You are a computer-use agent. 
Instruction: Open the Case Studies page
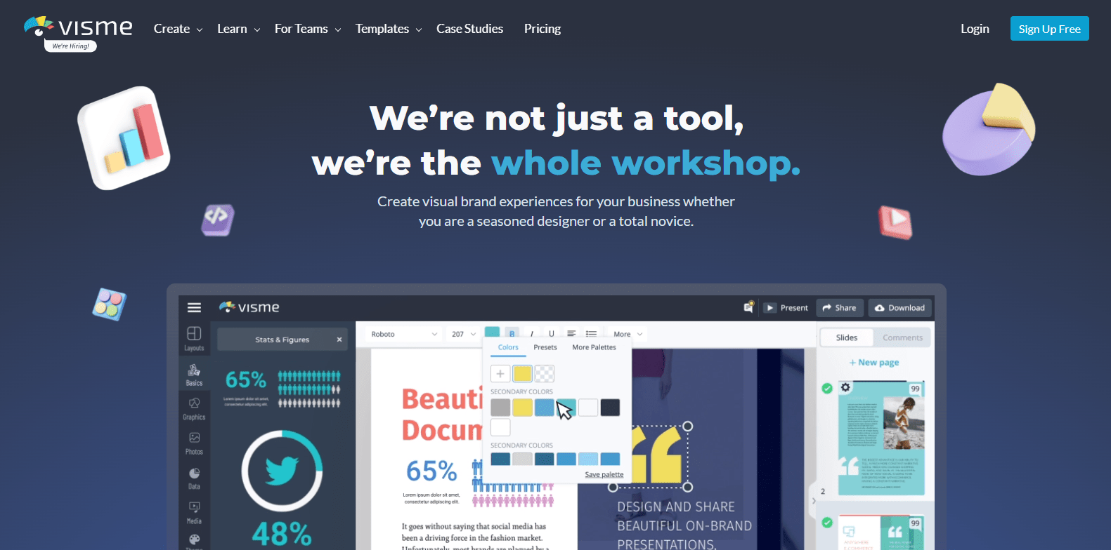click(x=469, y=29)
